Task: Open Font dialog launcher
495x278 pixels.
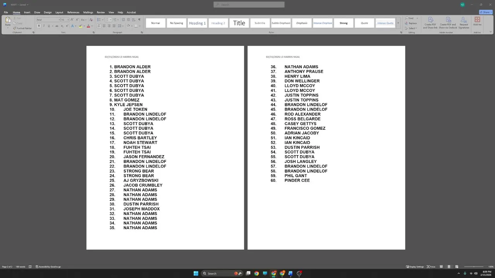Action: coord(94,32)
